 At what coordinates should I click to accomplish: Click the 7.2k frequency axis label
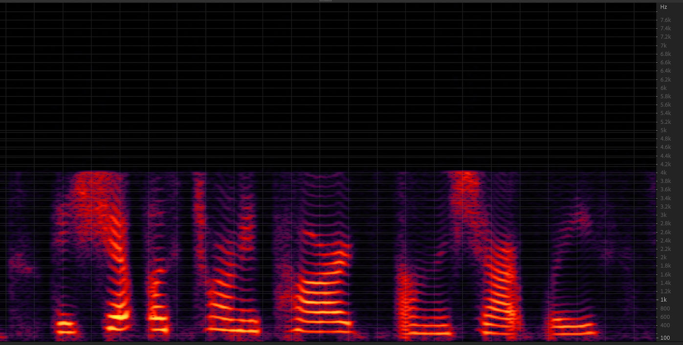[x=665, y=37]
